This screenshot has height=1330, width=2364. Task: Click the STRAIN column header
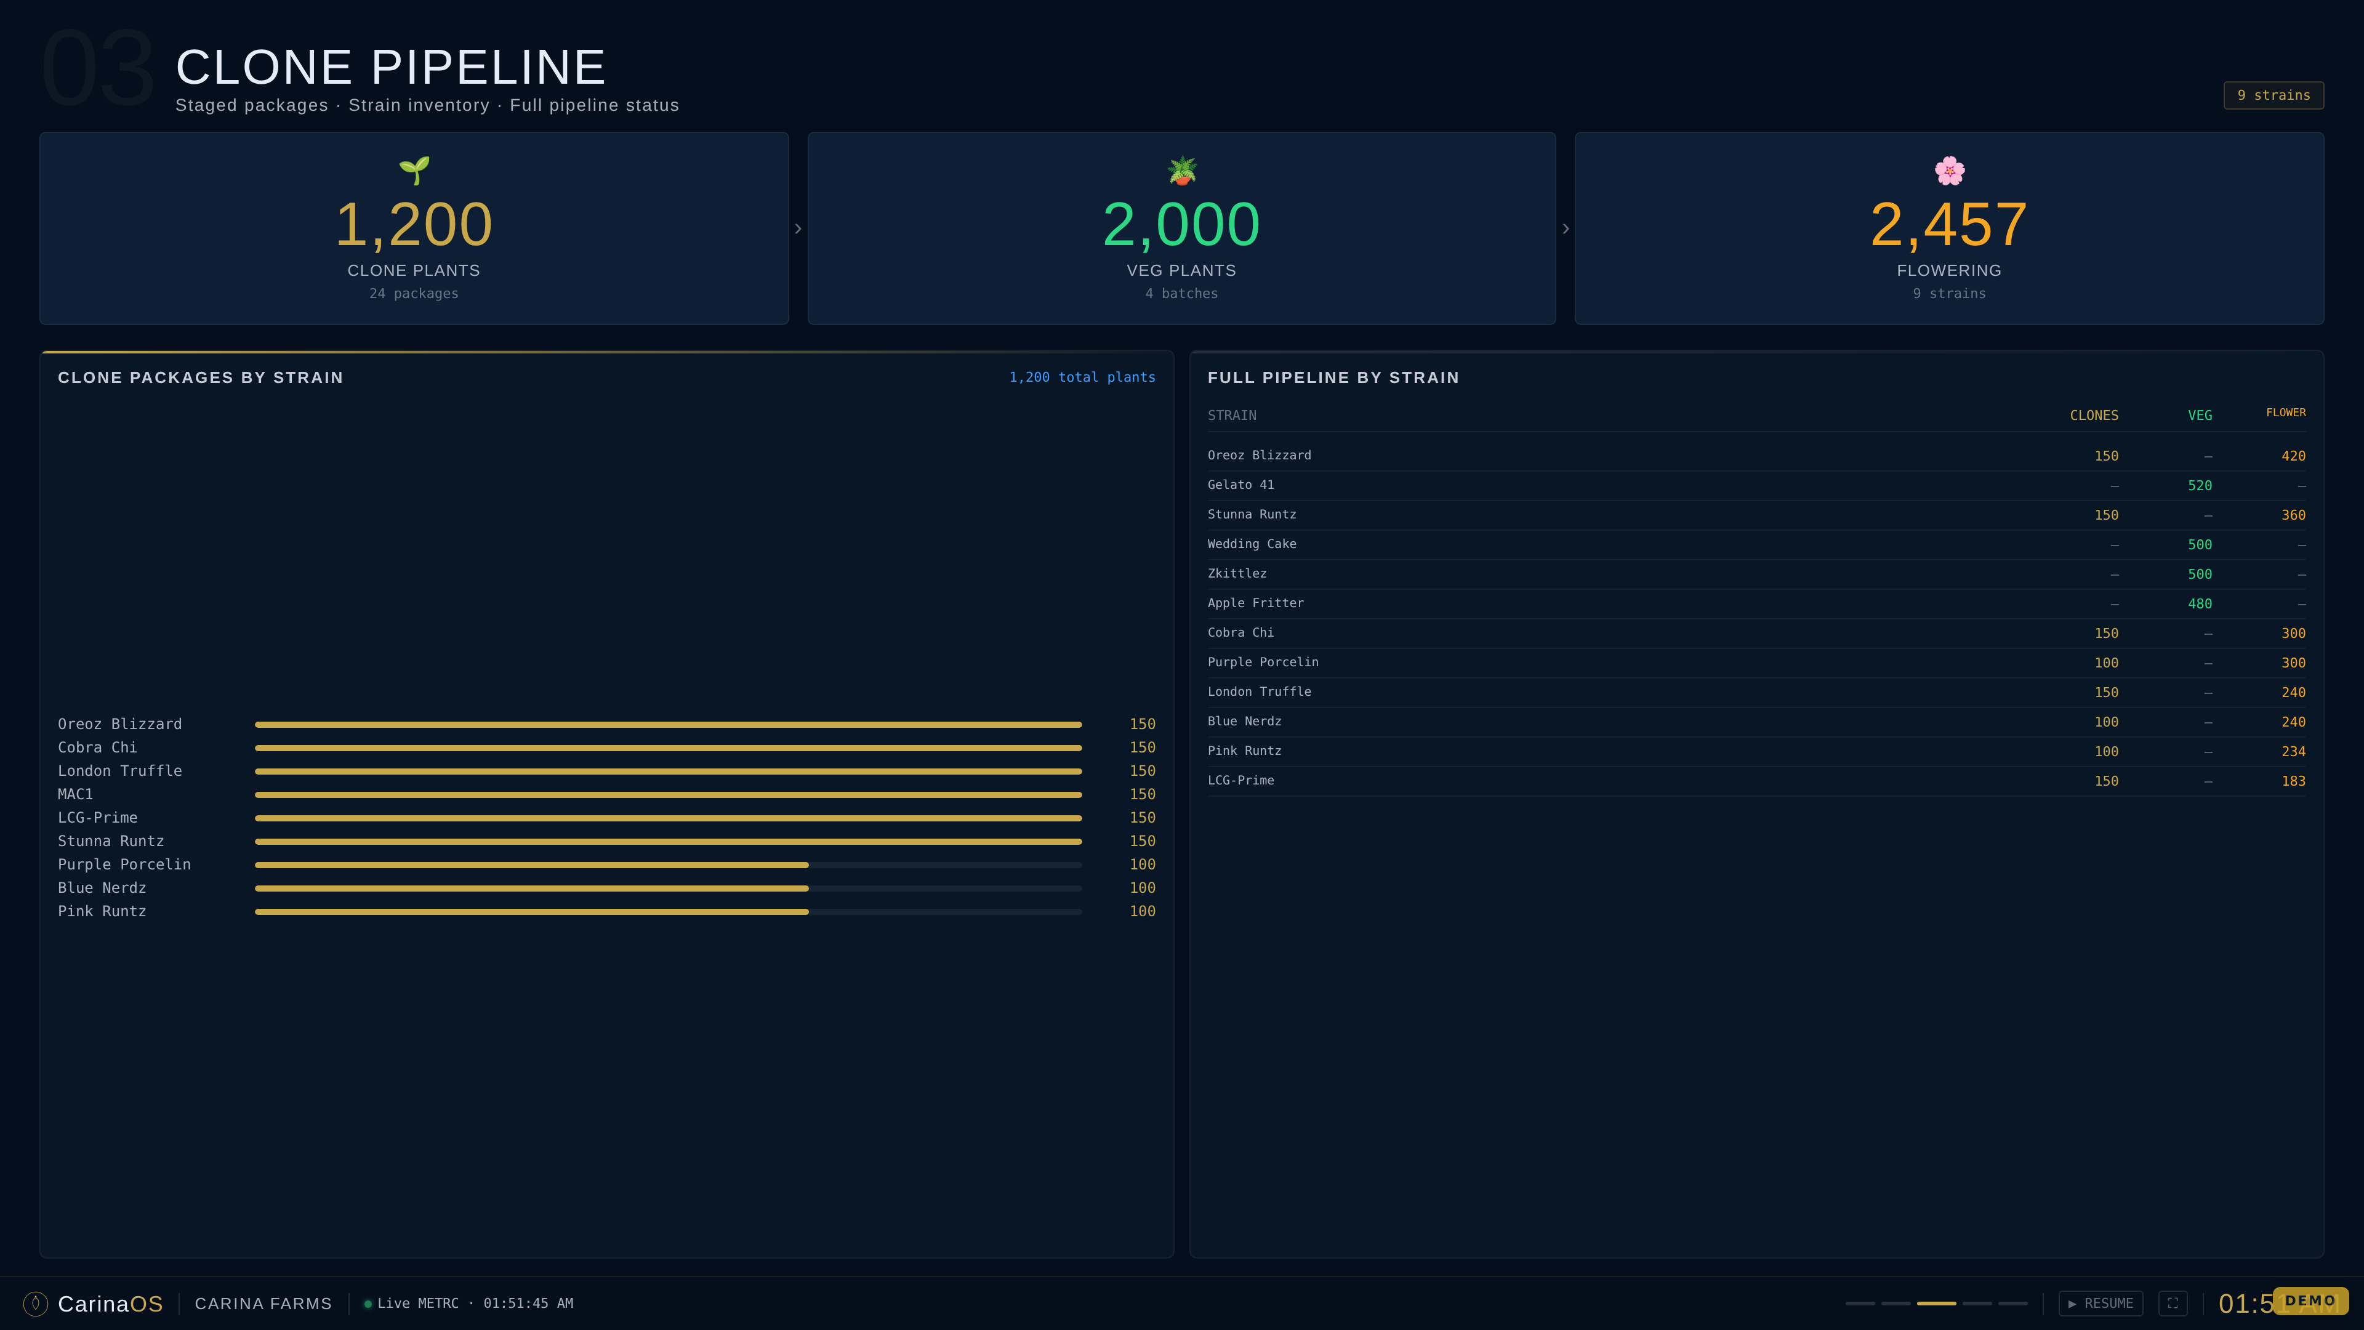1231,416
